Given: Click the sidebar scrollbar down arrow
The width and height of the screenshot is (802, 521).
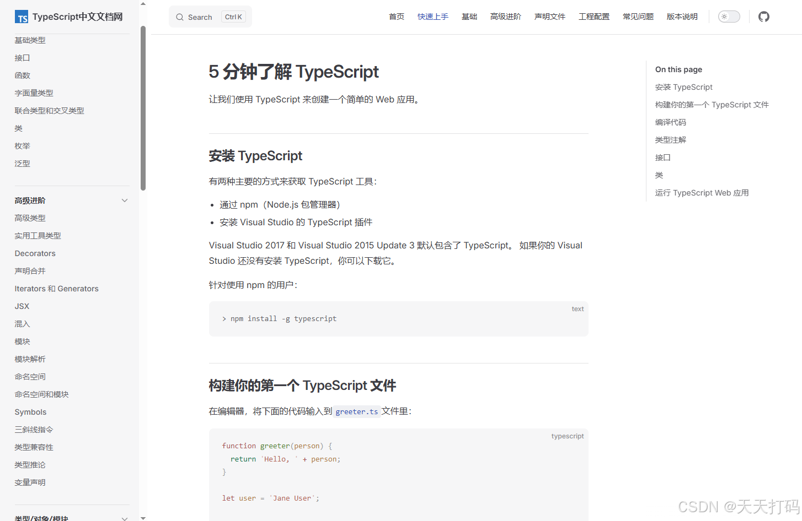Looking at the screenshot, I should (143, 518).
